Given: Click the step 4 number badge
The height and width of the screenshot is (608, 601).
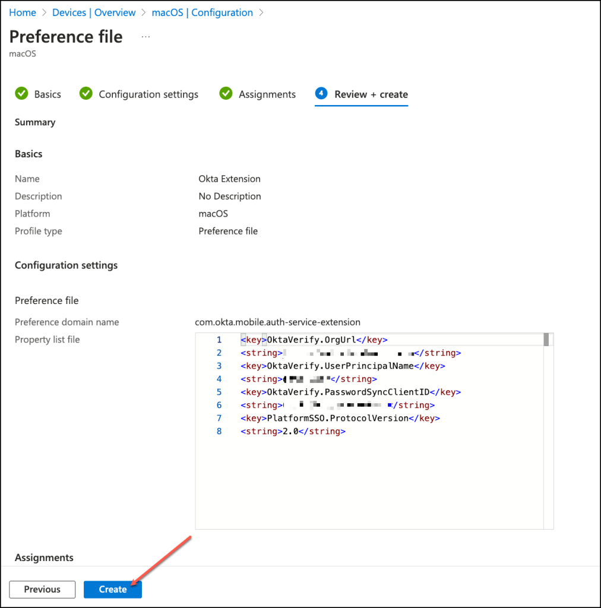Looking at the screenshot, I should [321, 94].
